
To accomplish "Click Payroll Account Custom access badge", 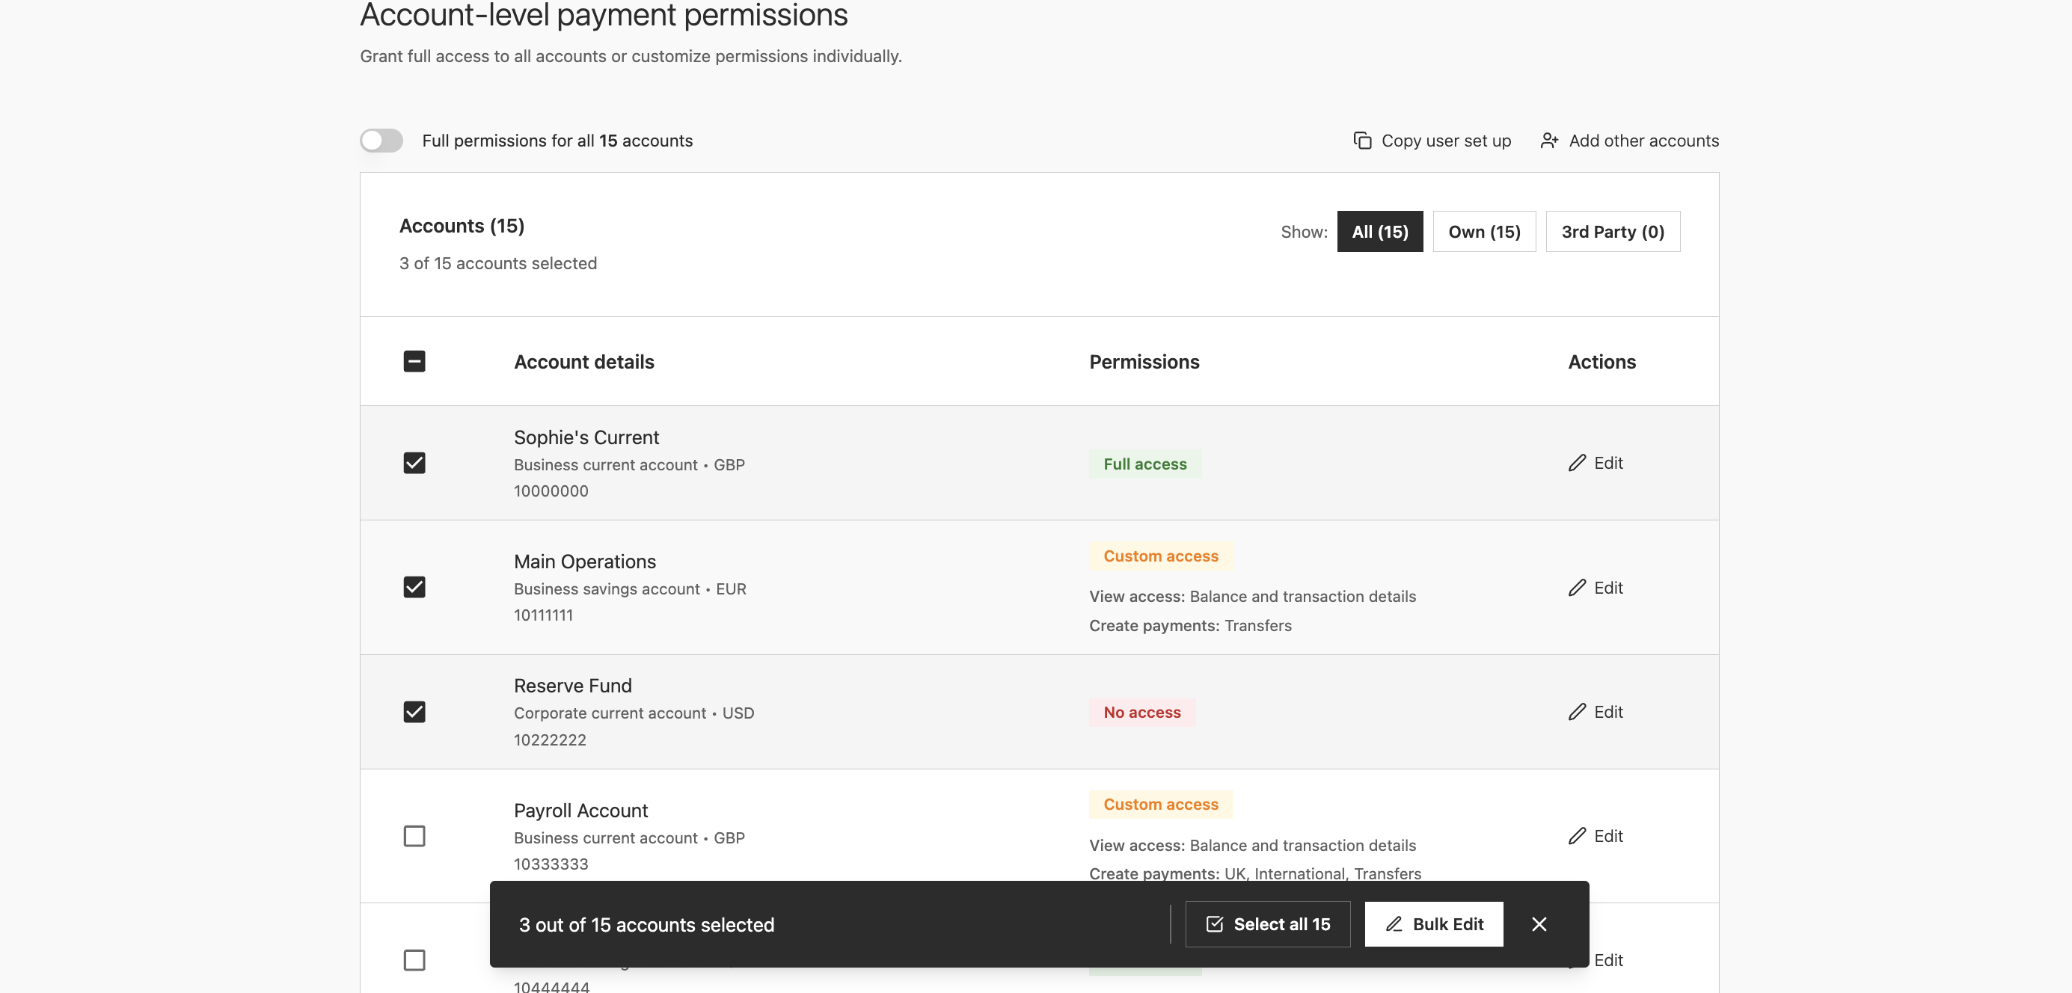I will (x=1161, y=805).
